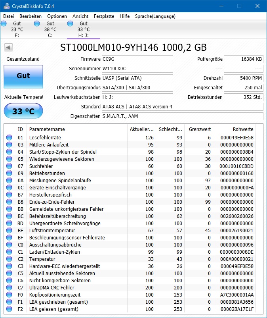Click the CrystalDiskInfo app icon in title bar
The height and width of the screenshot is (318, 267).
7,6
